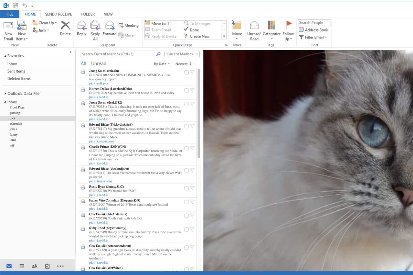
Task: Check the box on Korben Dallas message
Action: 186,90
